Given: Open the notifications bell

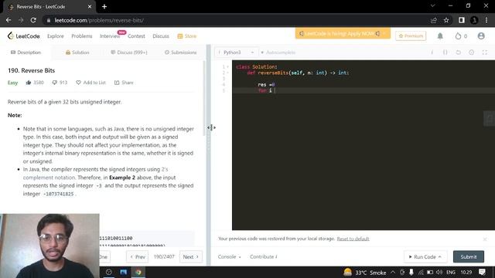Looking at the screenshot, I should click(440, 36).
